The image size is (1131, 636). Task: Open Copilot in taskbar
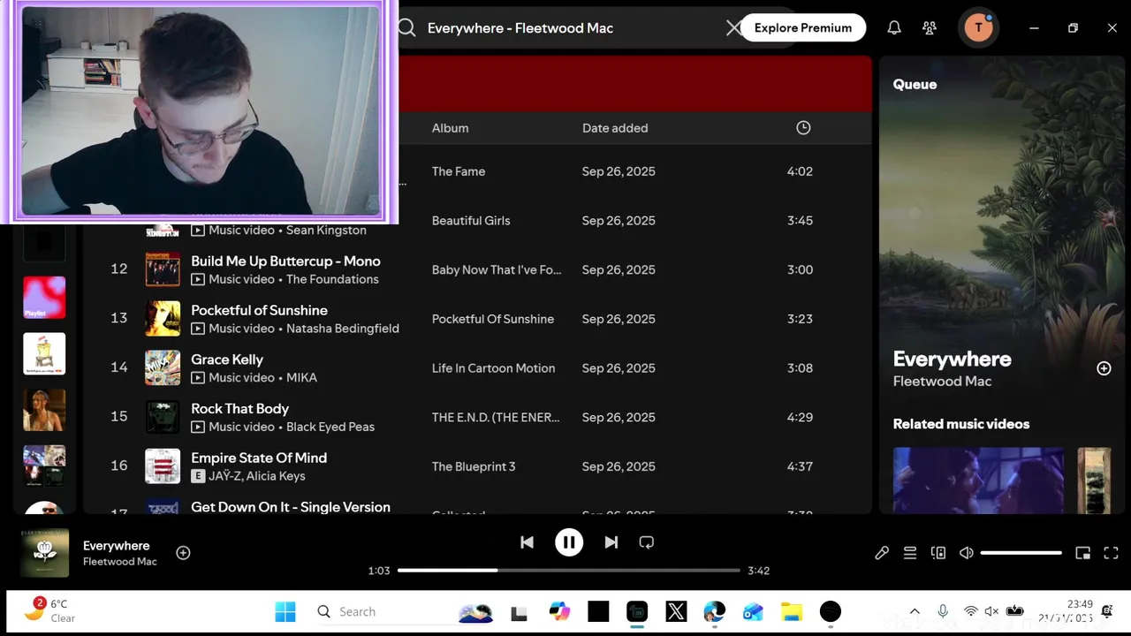tap(559, 611)
